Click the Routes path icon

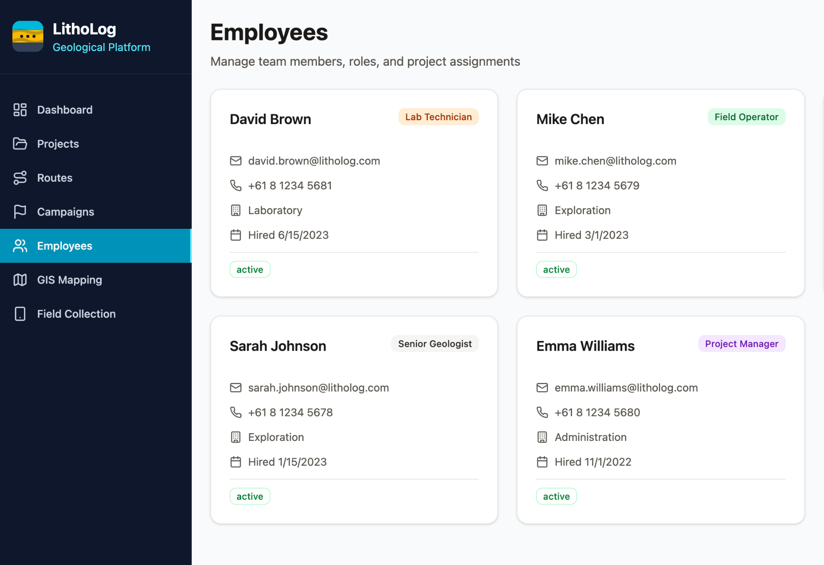point(20,178)
